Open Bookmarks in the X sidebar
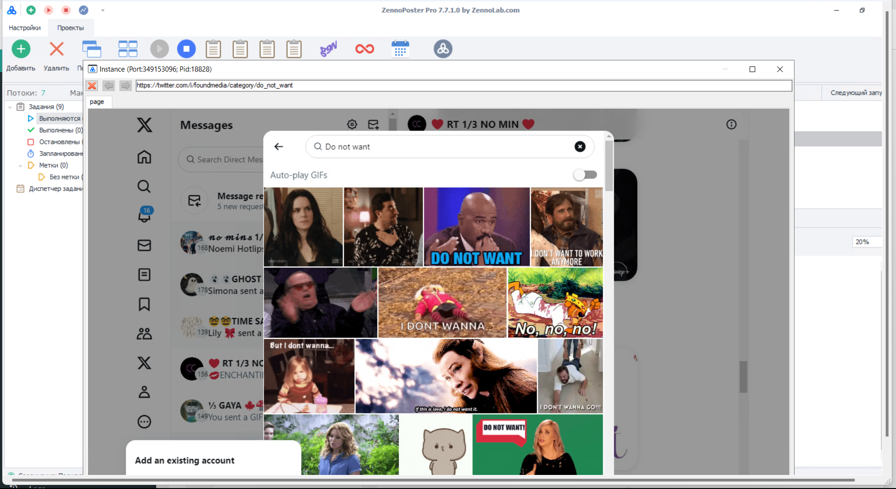The image size is (896, 489). tap(144, 304)
